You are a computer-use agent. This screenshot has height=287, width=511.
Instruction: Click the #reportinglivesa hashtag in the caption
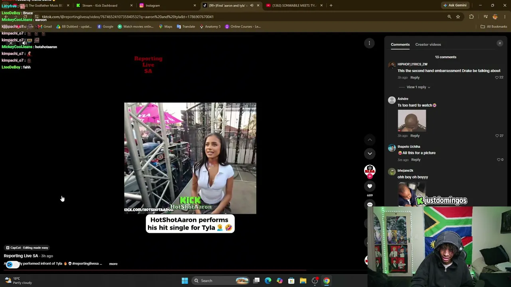pyautogui.click(x=85, y=263)
